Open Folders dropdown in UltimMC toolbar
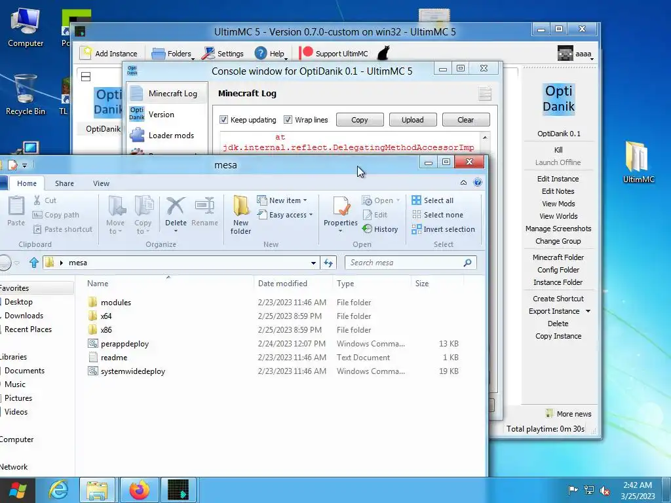 click(x=172, y=54)
